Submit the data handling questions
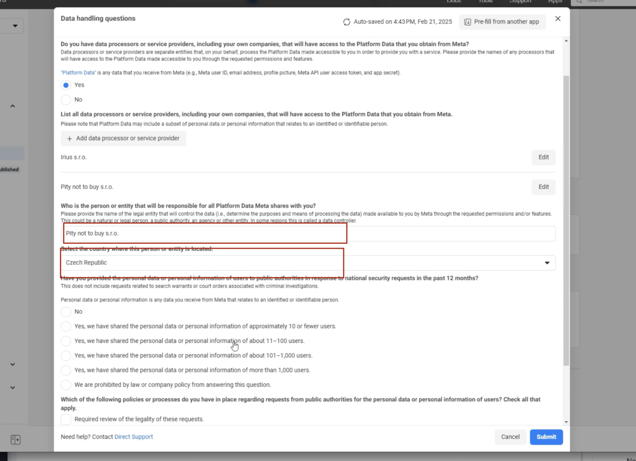 click(546, 437)
